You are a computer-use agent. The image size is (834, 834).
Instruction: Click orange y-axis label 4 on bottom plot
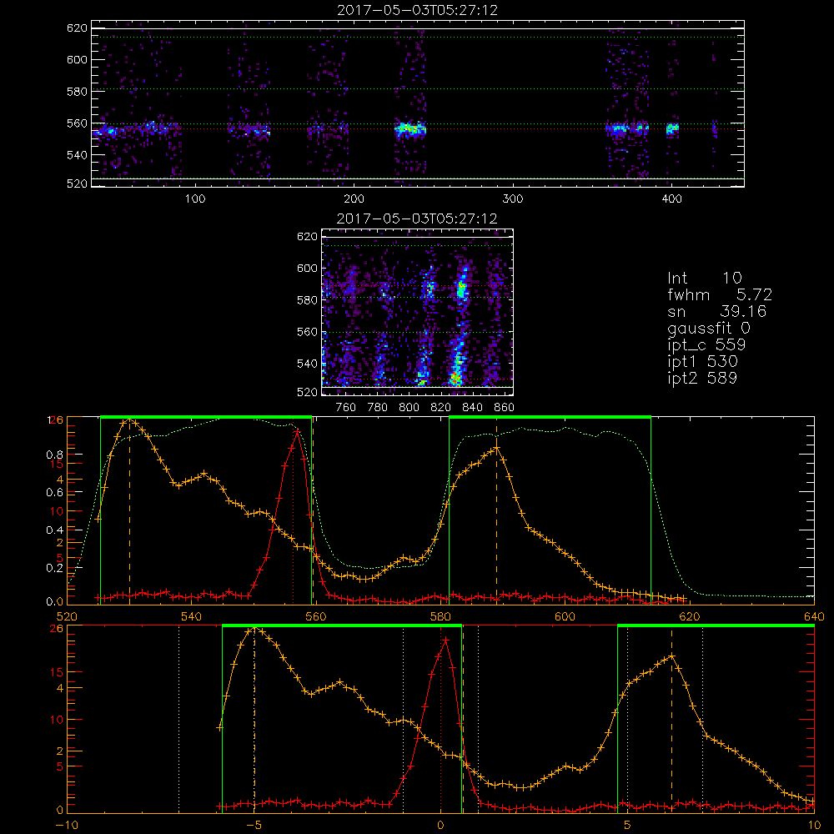tap(59, 688)
